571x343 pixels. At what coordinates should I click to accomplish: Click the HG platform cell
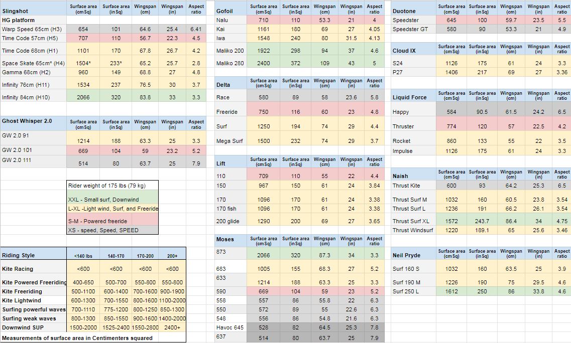pos(34,20)
